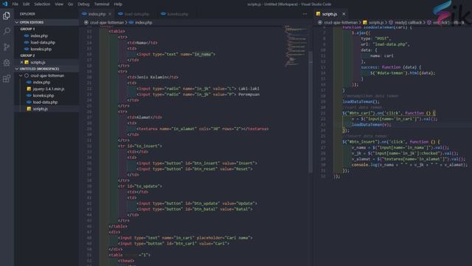Switch to the koneksi.php tab
The height and width of the screenshot is (266, 472).
(x=177, y=14)
